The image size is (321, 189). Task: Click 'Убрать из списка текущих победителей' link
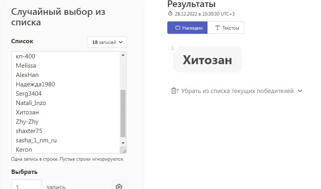click(x=238, y=91)
